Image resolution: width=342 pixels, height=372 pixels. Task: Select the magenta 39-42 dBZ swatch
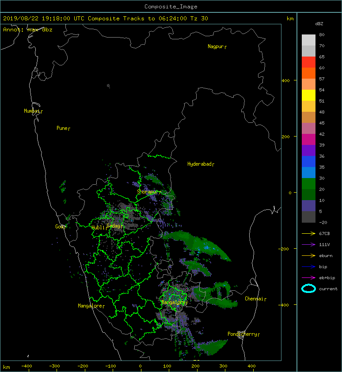(x=308, y=139)
